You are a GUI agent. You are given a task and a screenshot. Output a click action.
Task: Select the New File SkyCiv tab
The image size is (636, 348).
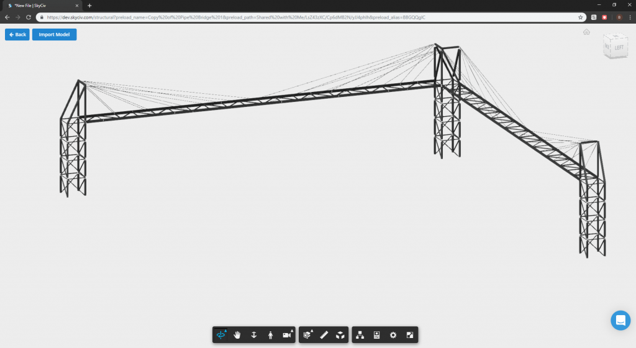tap(42, 6)
